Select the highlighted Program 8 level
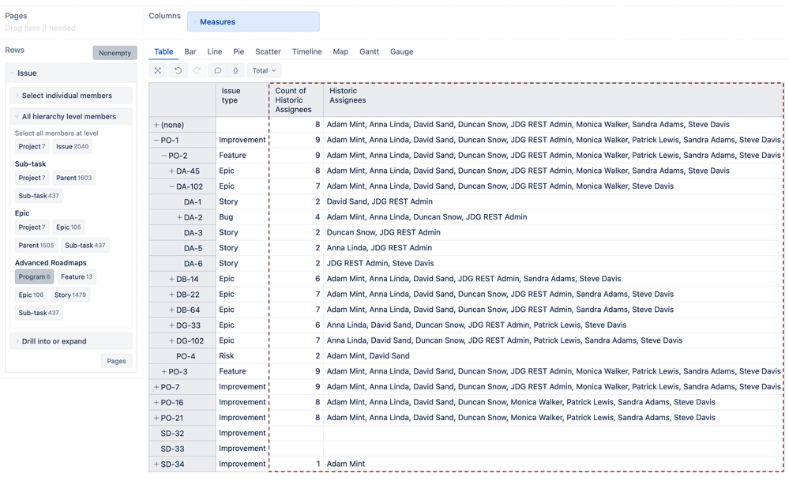Image resolution: width=789 pixels, height=481 pixels. point(34,276)
